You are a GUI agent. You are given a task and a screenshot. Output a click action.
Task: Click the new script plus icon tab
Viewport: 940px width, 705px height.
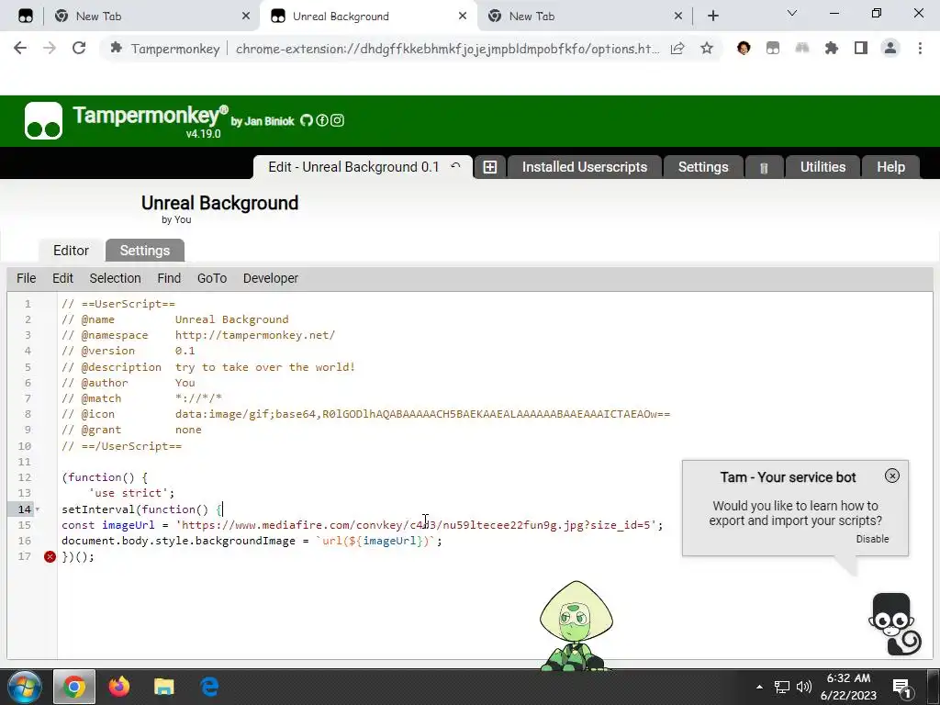pyautogui.click(x=490, y=167)
